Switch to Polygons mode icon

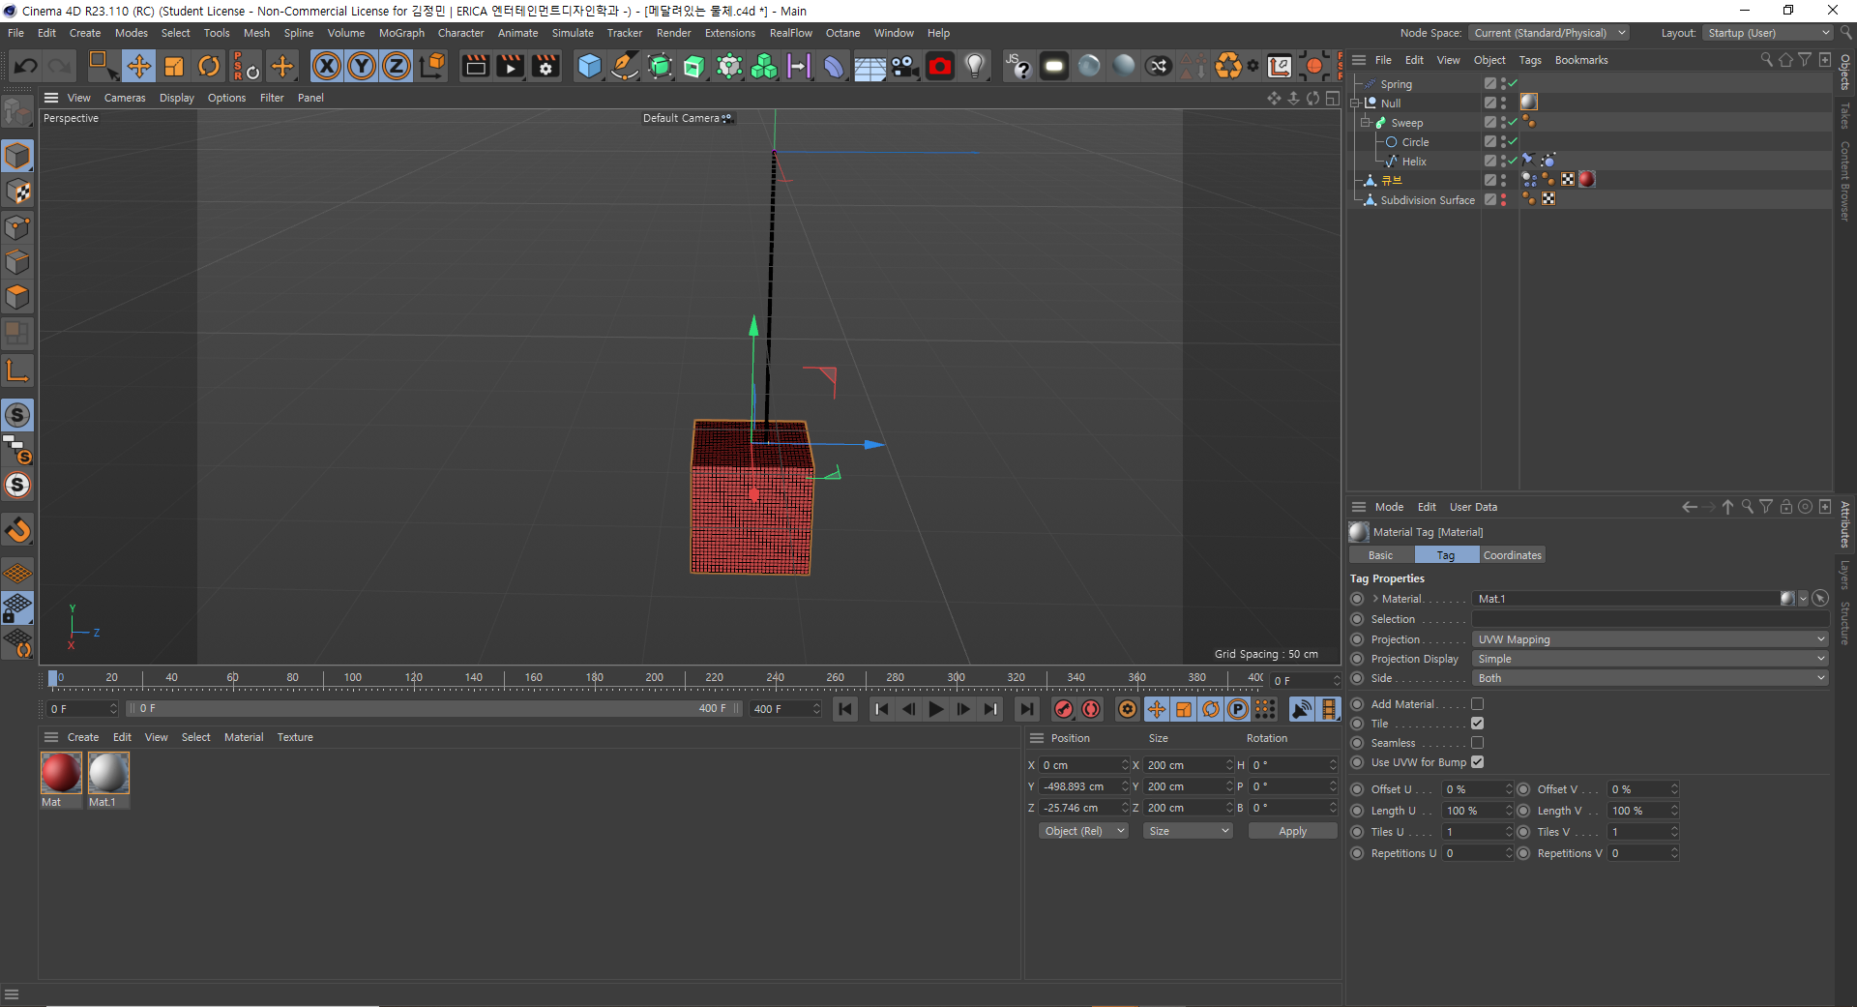(x=17, y=297)
